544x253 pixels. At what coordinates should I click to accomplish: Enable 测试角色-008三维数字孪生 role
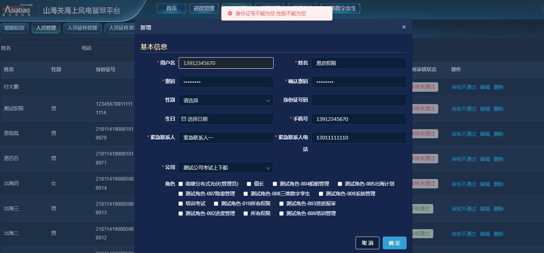(x=246, y=193)
